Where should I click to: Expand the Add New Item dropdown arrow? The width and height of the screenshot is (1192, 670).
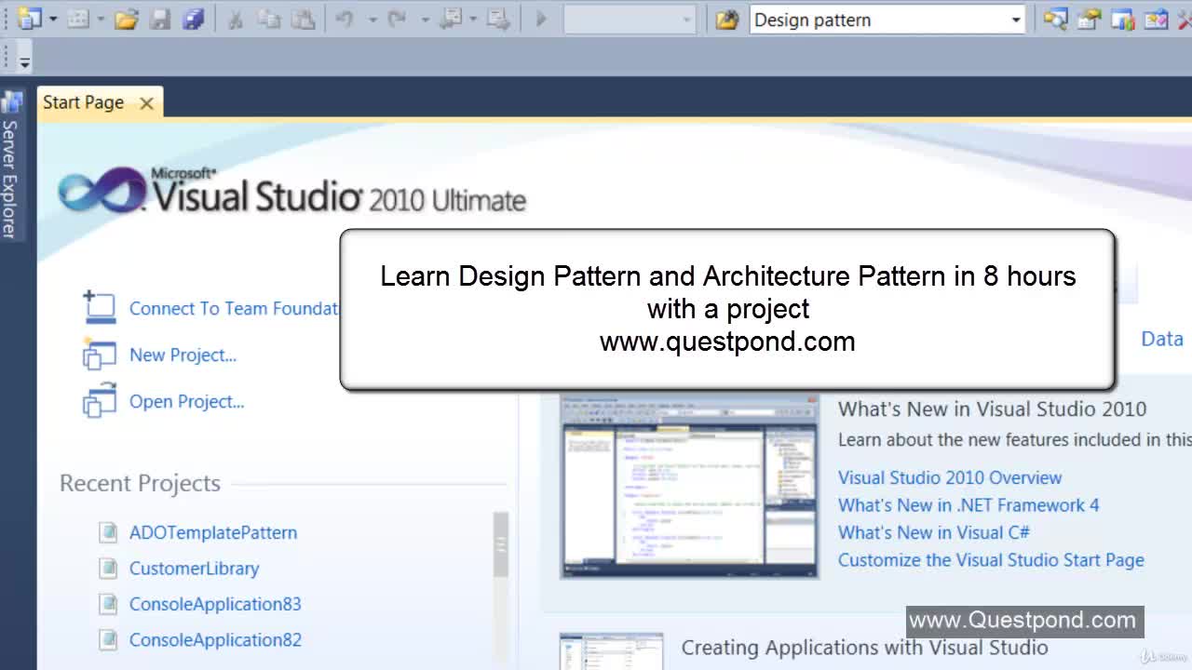100,20
